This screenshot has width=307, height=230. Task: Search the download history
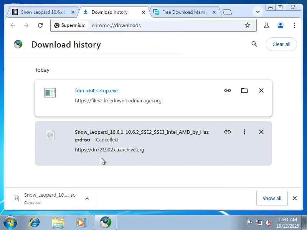[254, 44]
